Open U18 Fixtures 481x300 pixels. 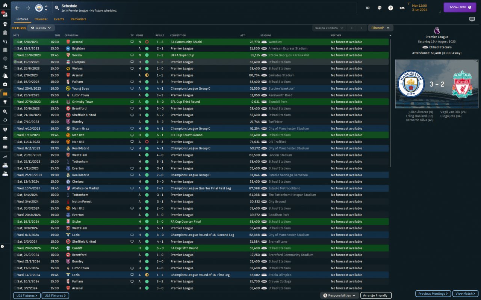click(55, 295)
